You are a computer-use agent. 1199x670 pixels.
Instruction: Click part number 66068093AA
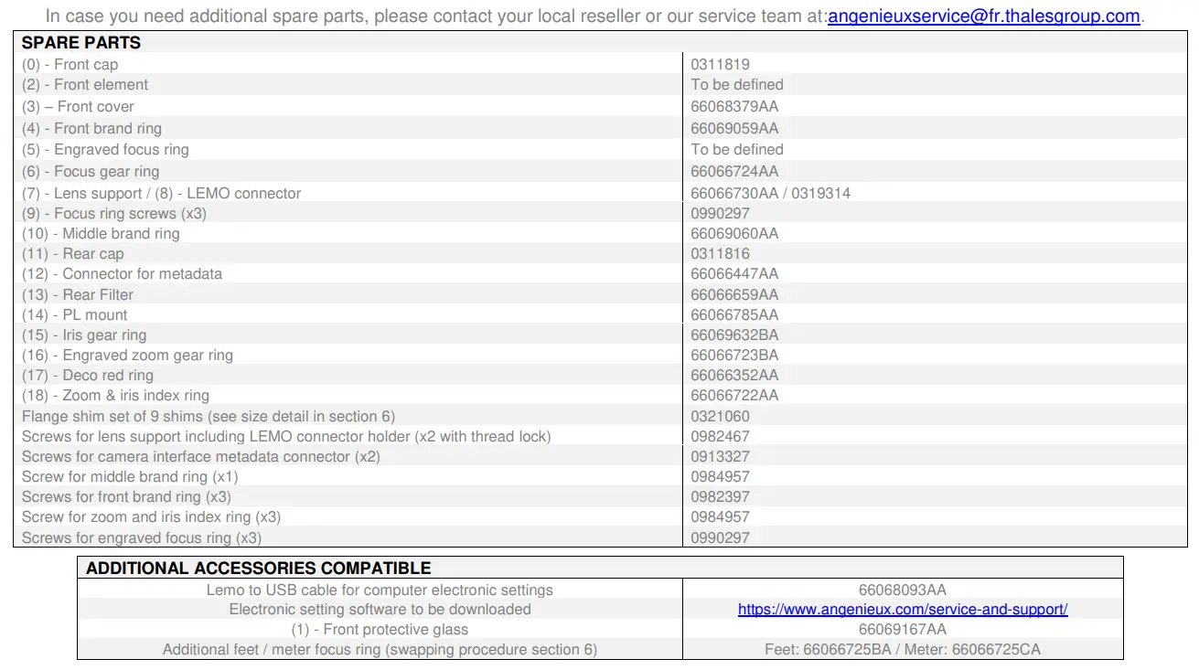pyautogui.click(x=903, y=590)
